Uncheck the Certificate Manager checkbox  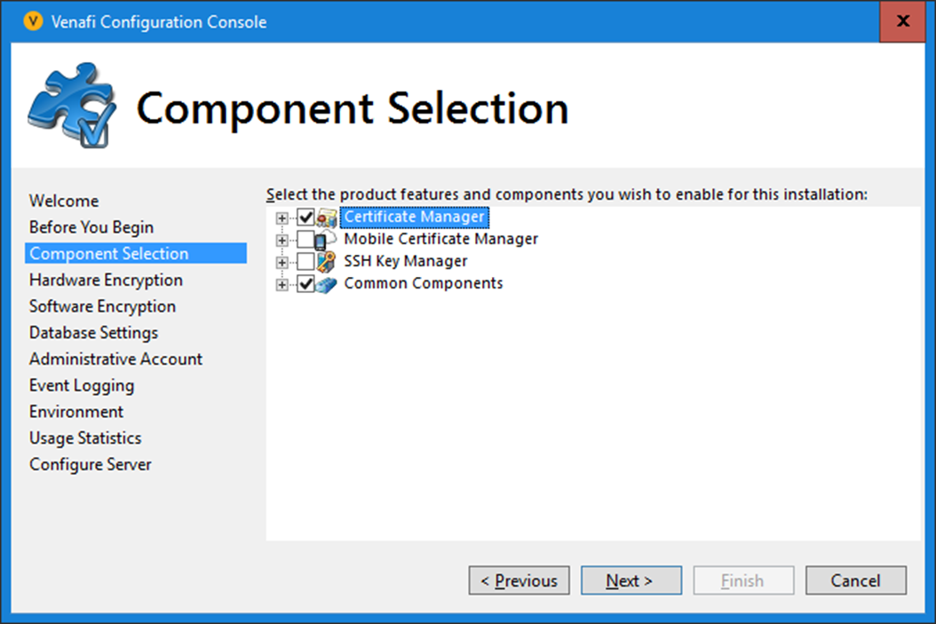[x=306, y=217]
